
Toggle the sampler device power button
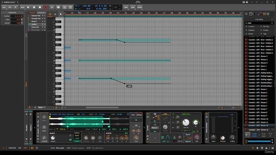(38, 114)
